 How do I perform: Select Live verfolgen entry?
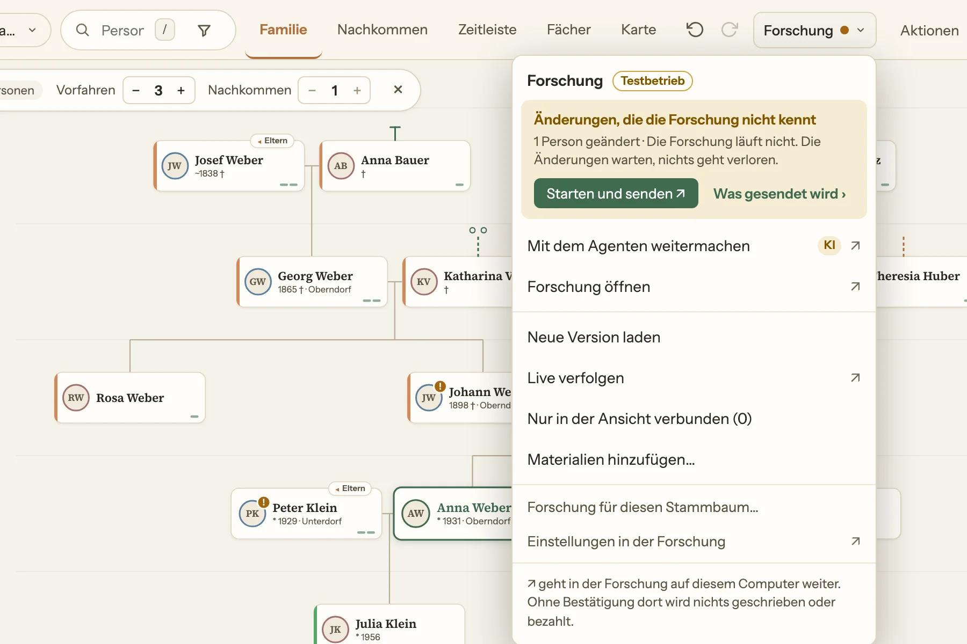[x=694, y=378]
